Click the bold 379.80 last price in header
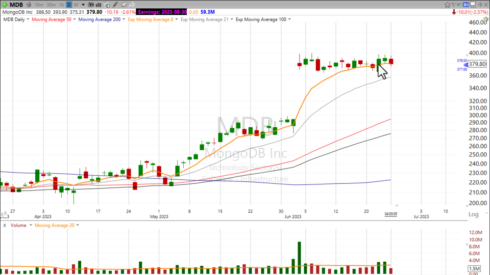Image resolution: width=490 pixels, height=275 pixels. 94,12
